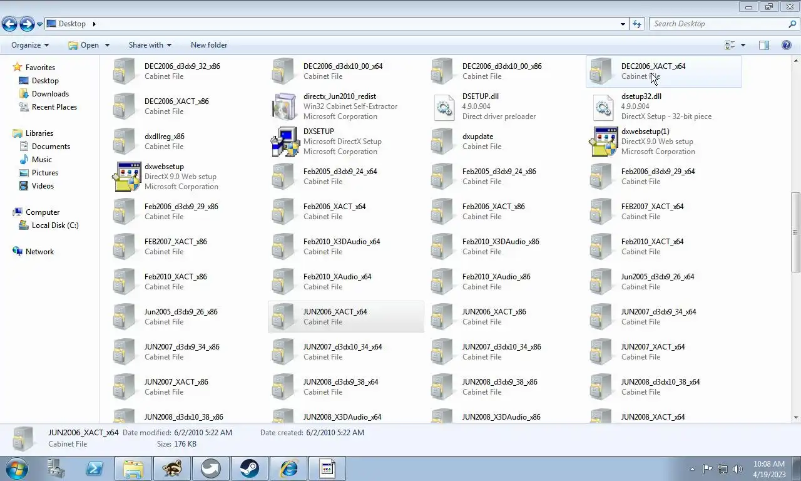The height and width of the screenshot is (481, 801).
Task: Refresh the Desktop folder view
Action: coord(637,24)
